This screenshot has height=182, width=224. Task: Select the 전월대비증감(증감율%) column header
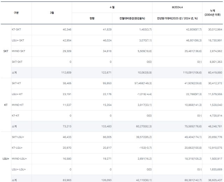click(x=132, y=18)
